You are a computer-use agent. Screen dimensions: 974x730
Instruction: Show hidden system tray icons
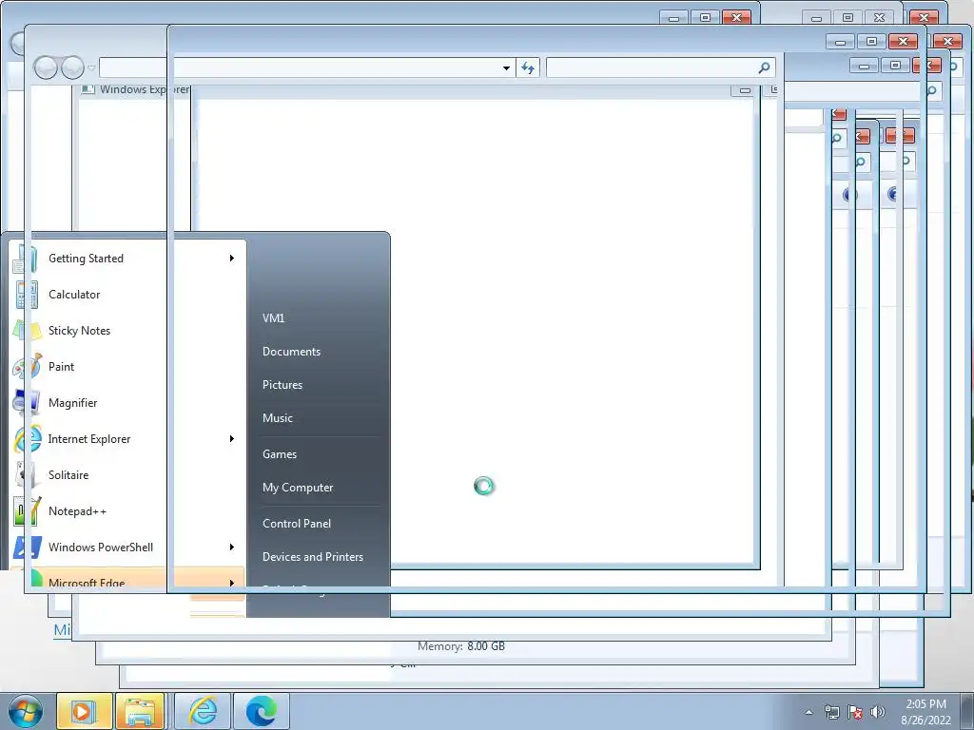pyautogui.click(x=808, y=712)
